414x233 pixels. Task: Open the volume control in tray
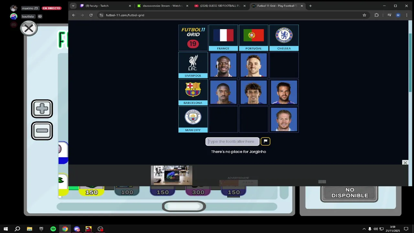[376, 229]
